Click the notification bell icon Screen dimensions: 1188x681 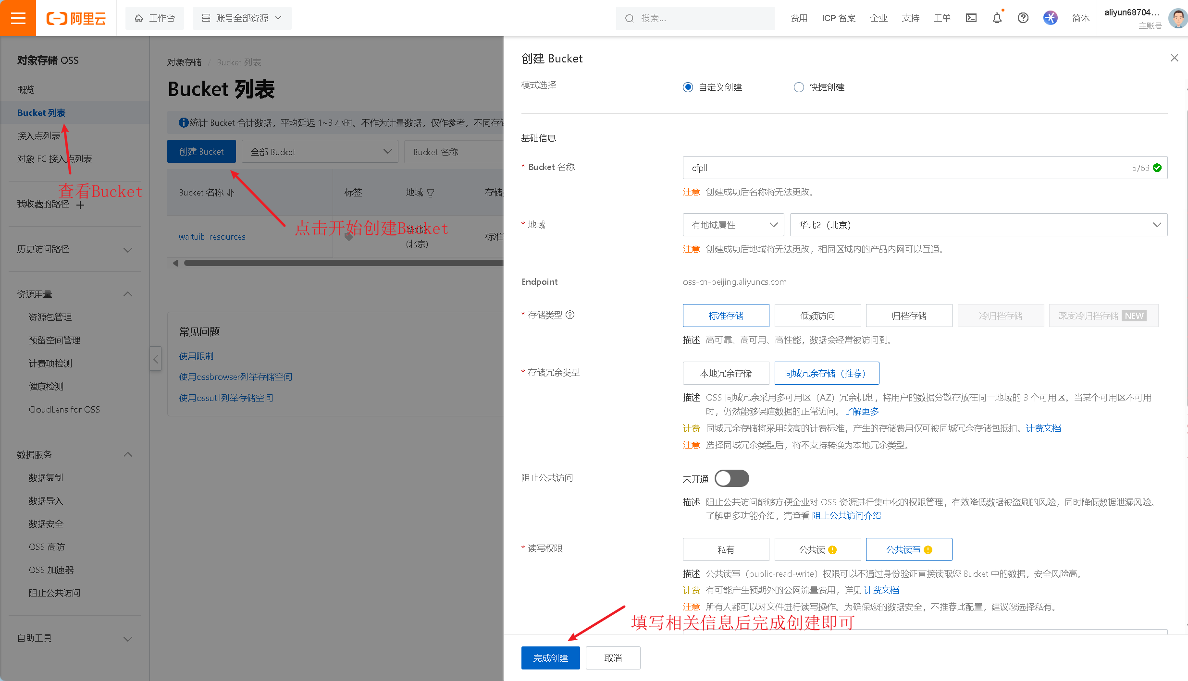(997, 18)
